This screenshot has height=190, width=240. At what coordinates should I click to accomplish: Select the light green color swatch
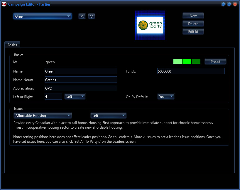178,61
